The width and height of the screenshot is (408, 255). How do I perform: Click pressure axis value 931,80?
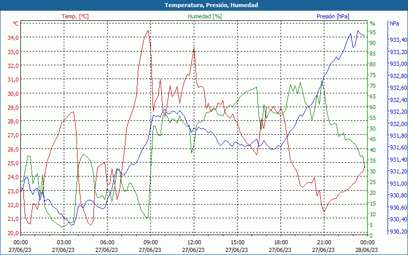click(x=398, y=136)
